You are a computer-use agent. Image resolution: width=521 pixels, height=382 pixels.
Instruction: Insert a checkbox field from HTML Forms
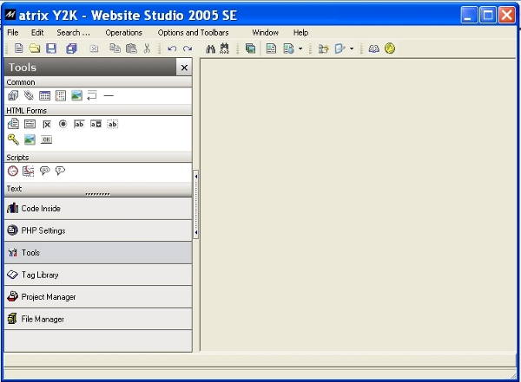[47, 125]
